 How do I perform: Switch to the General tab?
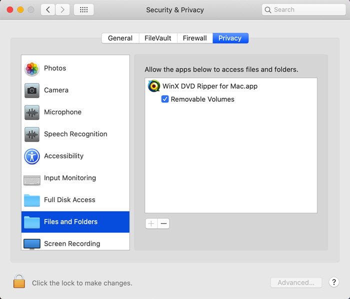pyautogui.click(x=120, y=38)
